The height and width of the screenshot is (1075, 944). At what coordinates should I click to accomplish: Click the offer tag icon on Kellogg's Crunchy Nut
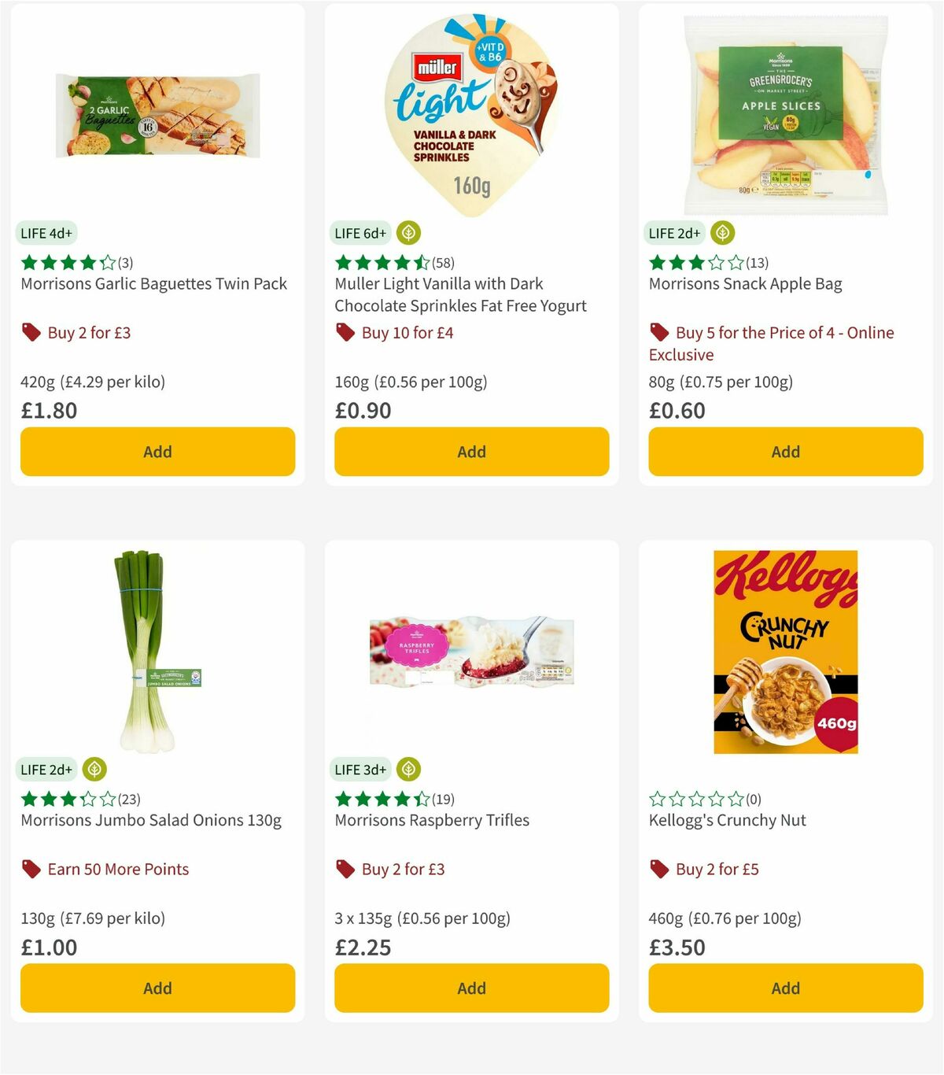point(658,870)
